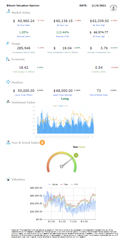Screen dimensions: 129x243
Task: Click the All Time High label
Action: pyautogui.click(x=99, y=36)
